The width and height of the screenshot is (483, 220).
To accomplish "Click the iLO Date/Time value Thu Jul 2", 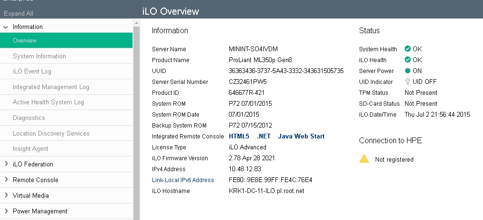I will tap(437, 114).
